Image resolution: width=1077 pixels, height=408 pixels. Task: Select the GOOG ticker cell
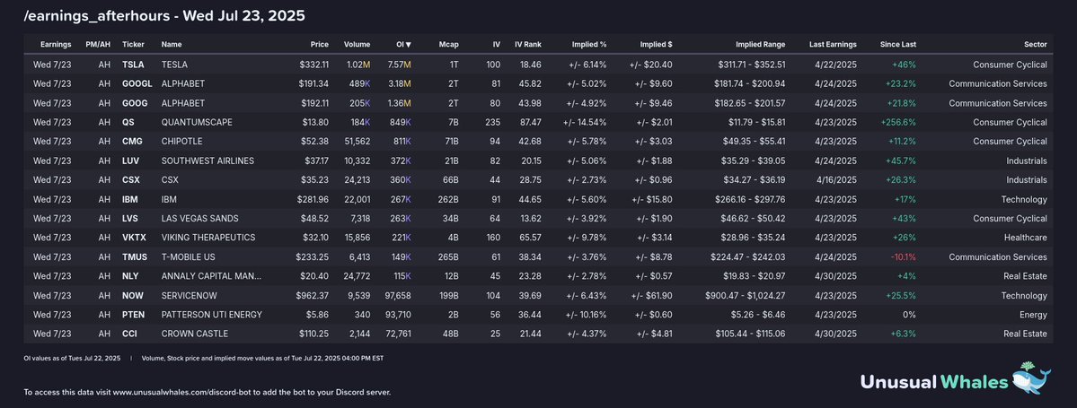click(x=135, y=103)
